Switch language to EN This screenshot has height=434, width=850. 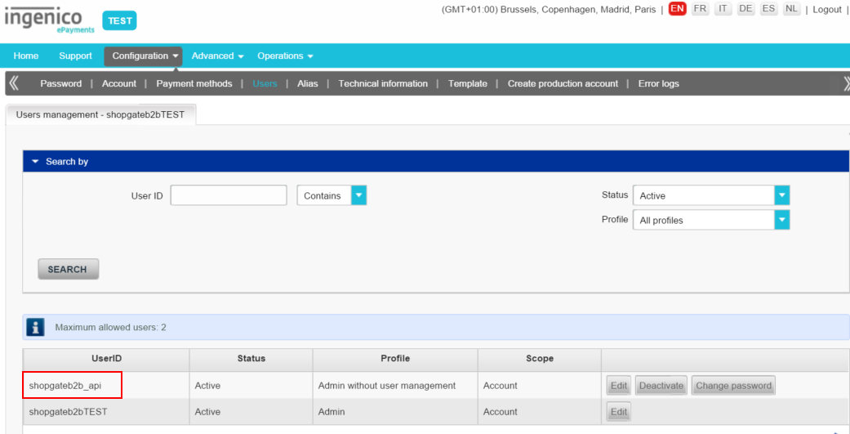coord(677,9)
